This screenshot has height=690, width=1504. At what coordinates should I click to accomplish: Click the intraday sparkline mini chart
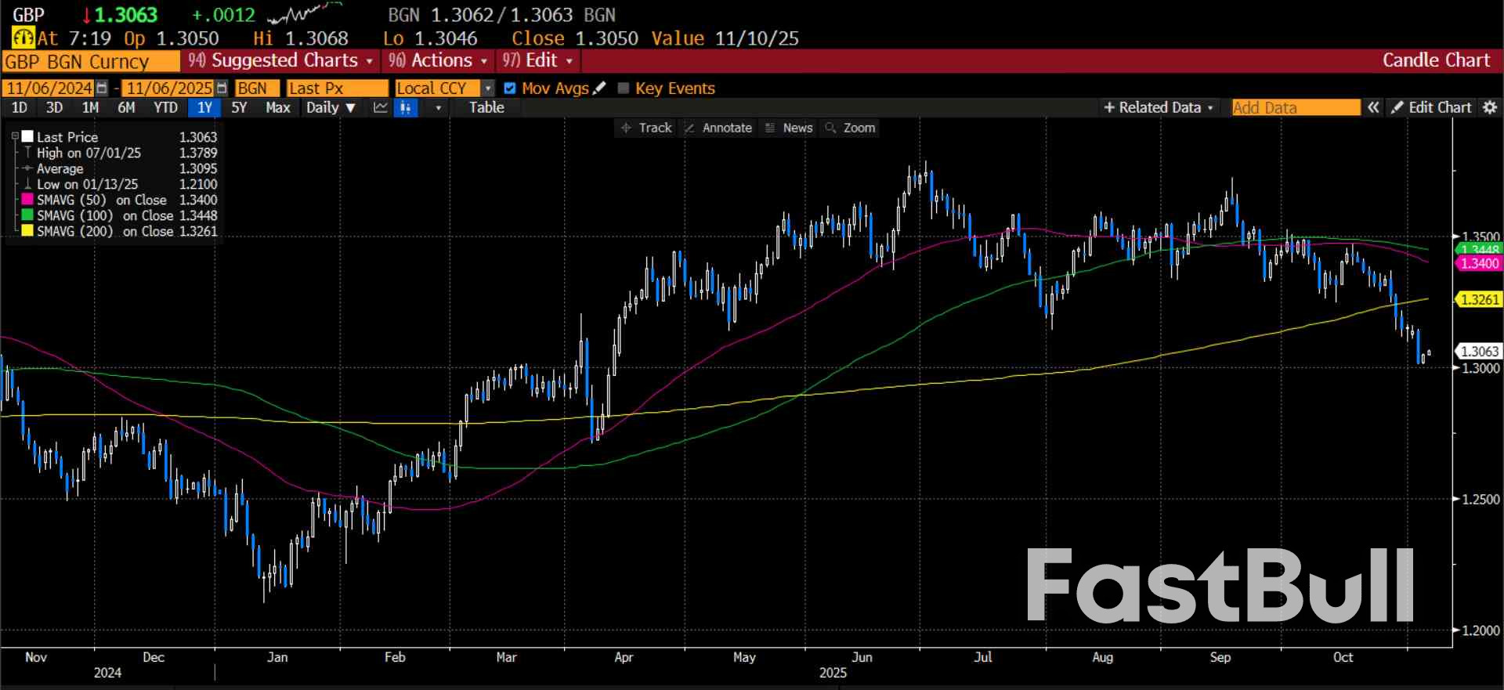click(x=304, y=13)
